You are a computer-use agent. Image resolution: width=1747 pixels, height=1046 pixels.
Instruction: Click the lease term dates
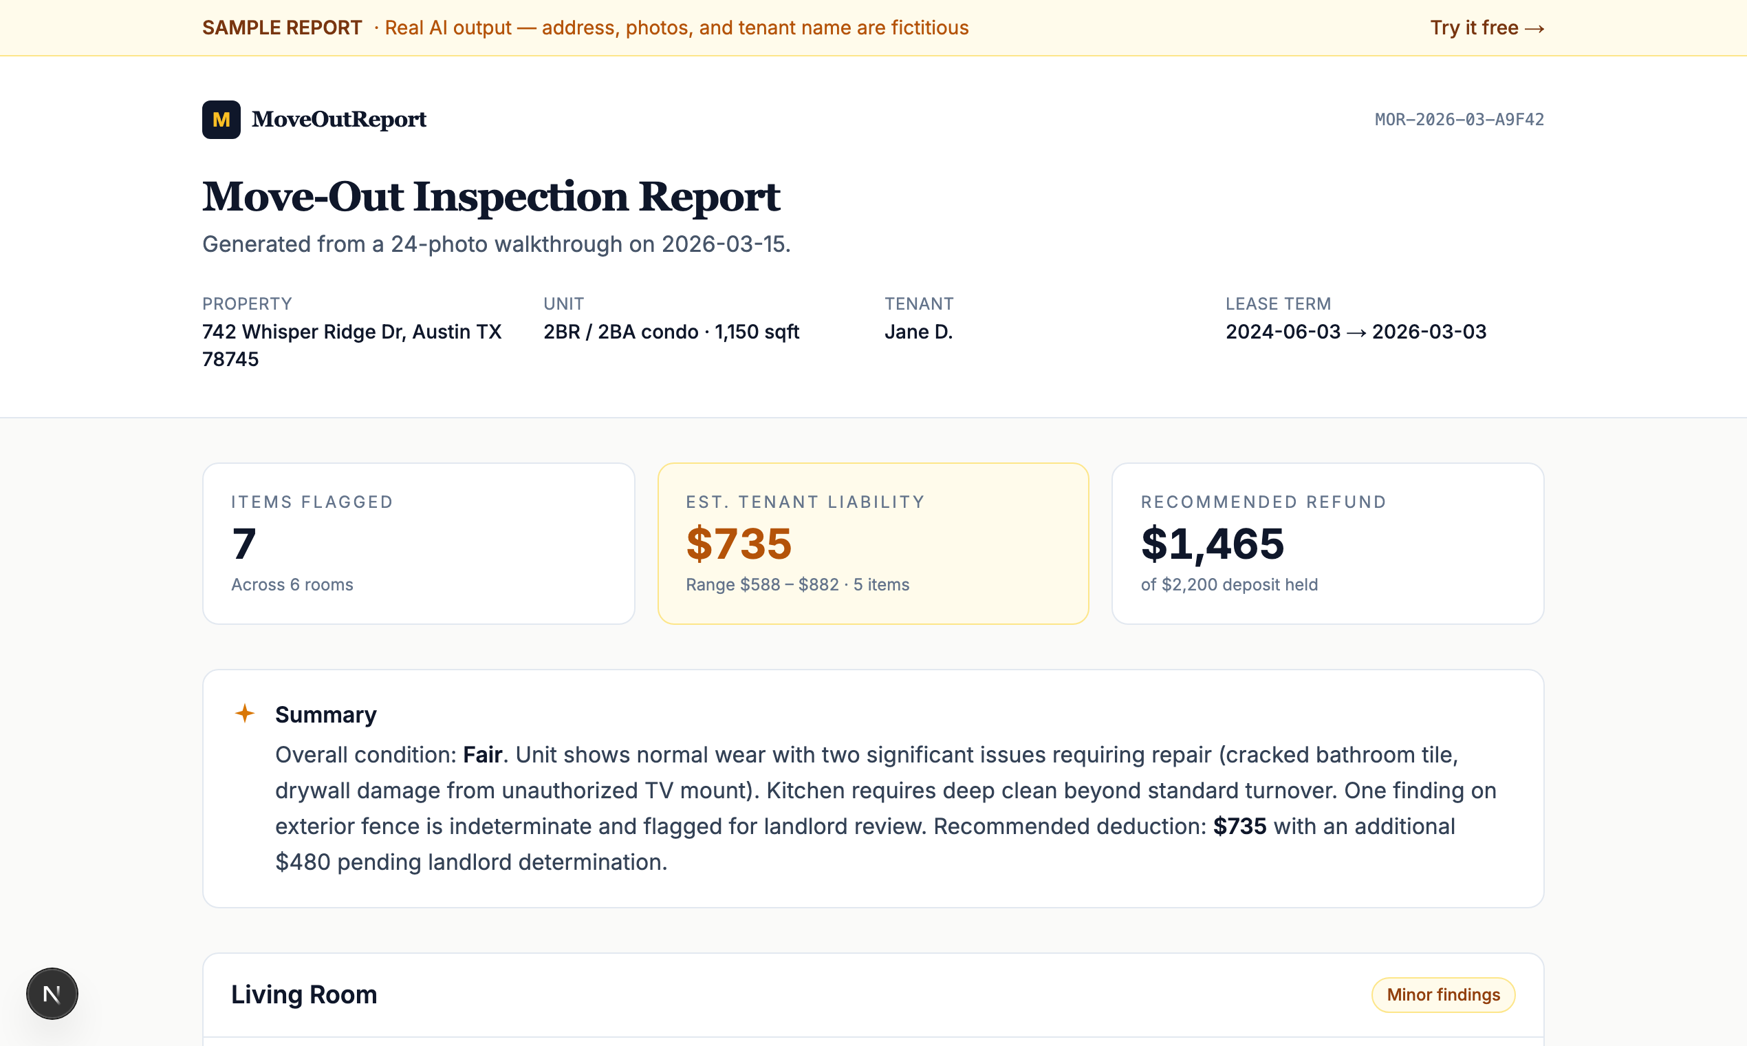click(x=1356, y=332)
